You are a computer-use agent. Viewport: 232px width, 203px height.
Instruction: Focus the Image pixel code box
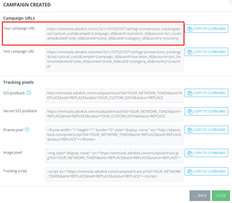point(114,156)
